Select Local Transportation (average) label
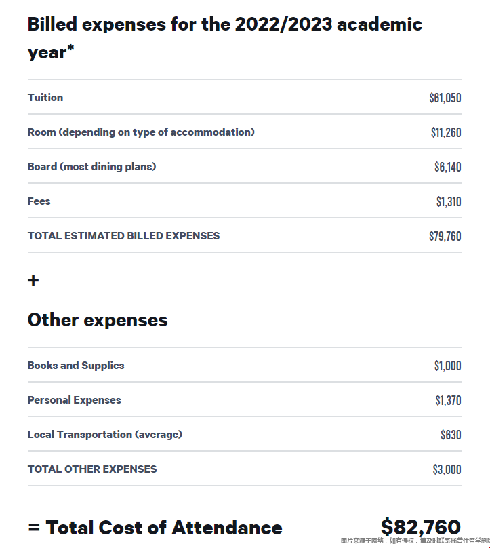The image size is (490, 548). [105, 435]
